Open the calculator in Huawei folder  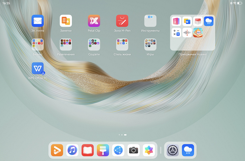coord(176,32)
